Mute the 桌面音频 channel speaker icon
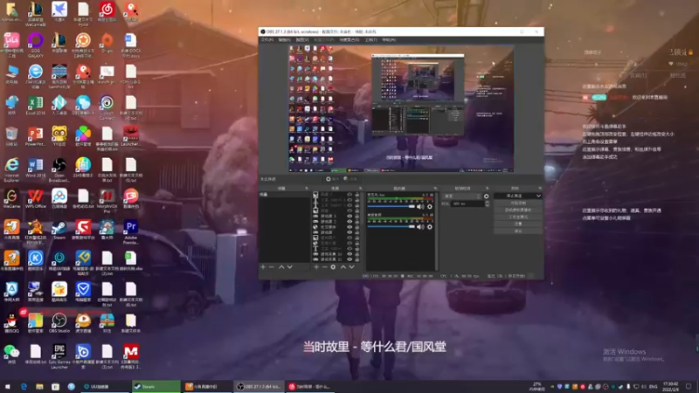The width and height of the screenshot is (699, 393). [x=420, y=227]
